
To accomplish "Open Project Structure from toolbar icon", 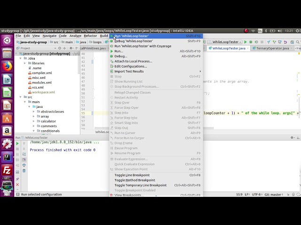I will [292, 42].
